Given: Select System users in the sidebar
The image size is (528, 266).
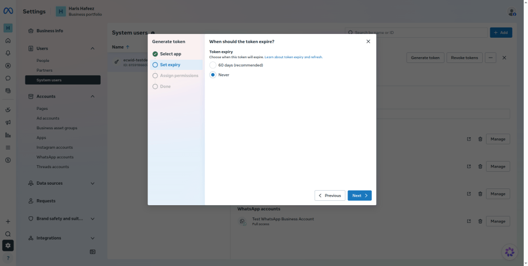Looking at the screenshot, I should coord(62,80).
